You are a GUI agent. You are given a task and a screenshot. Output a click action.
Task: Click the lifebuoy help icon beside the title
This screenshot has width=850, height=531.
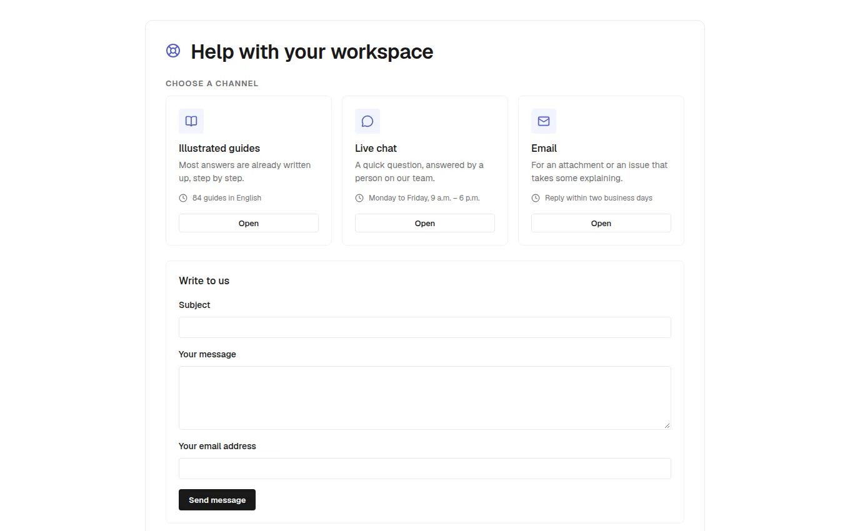173,51
